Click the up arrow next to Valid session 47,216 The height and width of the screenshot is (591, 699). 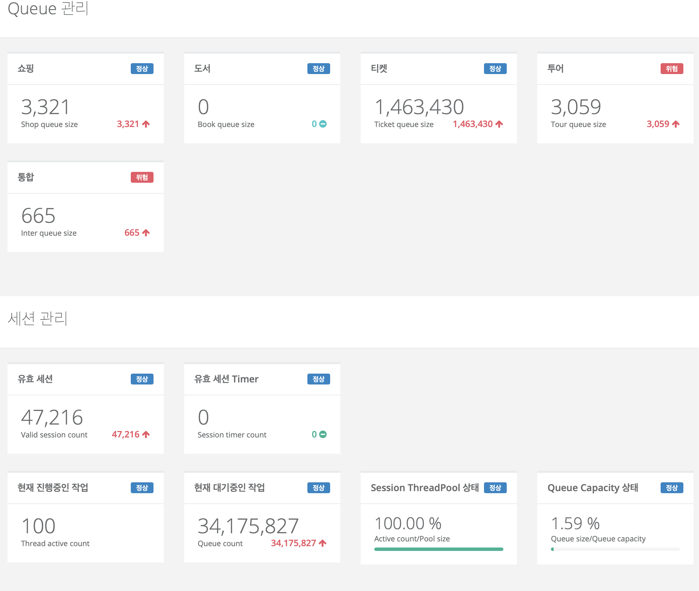tap(146, 434)
